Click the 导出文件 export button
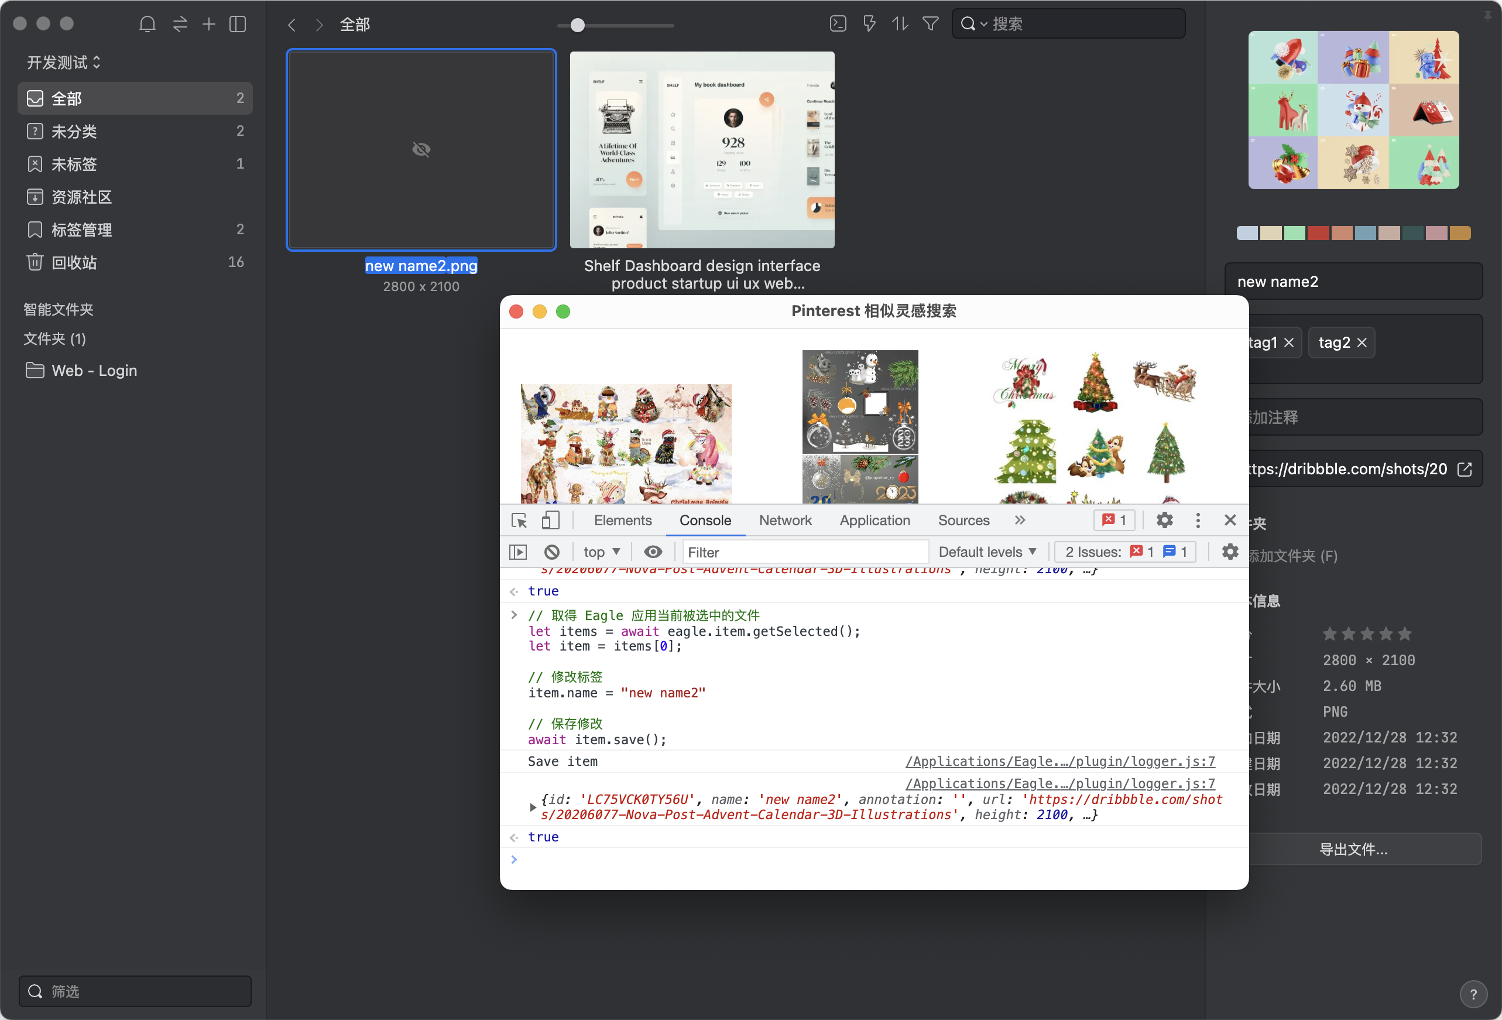This screenshot has height=1020, width=1502. [1353, 848]
